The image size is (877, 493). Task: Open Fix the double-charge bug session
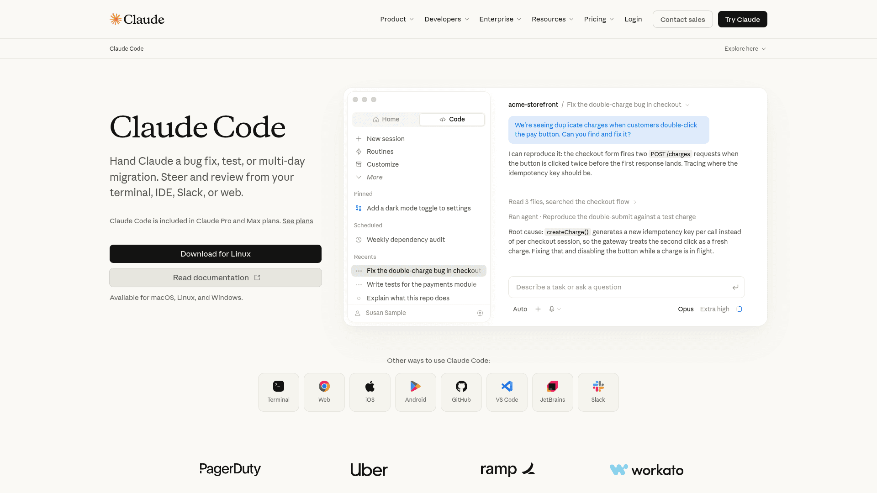[419, 271]
